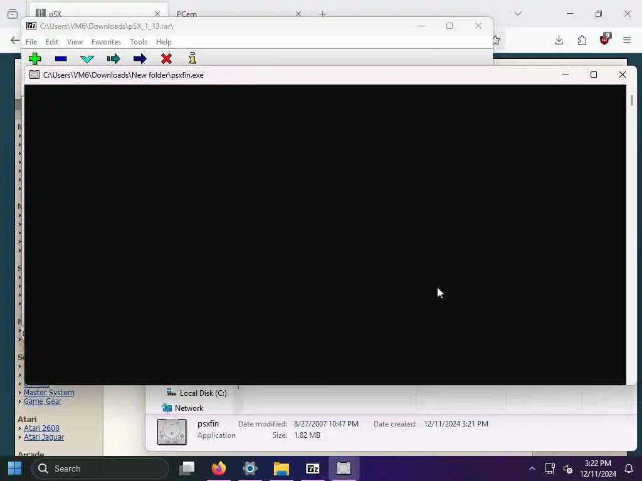Open the Help menu in 7-Zip
This screenshot has width=642, height=481.
(164, 42)
